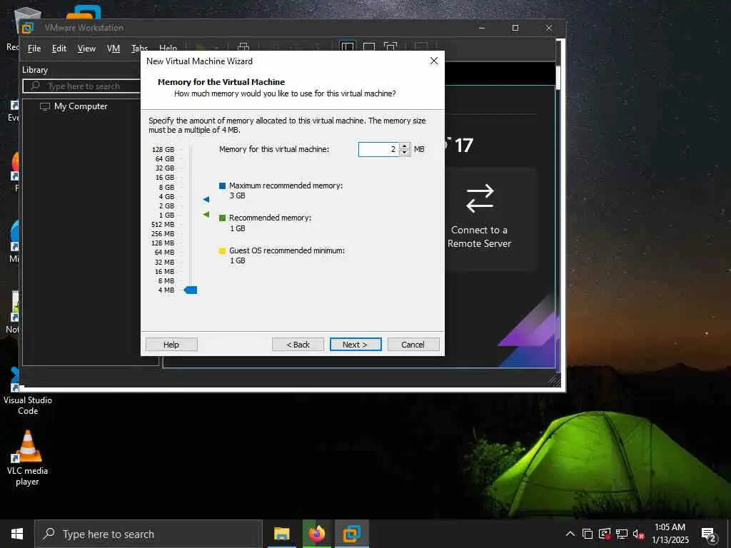
Task: Click the 4 GB label on memory scale
Action: [166, 197]
